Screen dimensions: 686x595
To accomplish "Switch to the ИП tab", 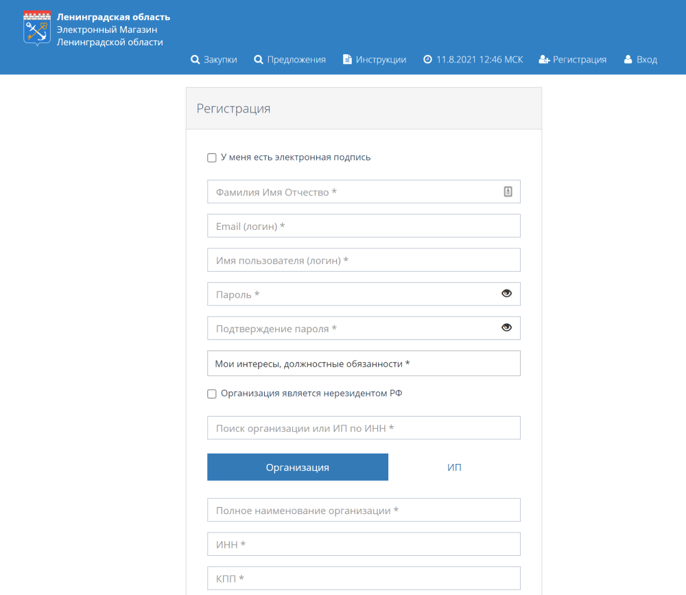I will coord(454,467).
